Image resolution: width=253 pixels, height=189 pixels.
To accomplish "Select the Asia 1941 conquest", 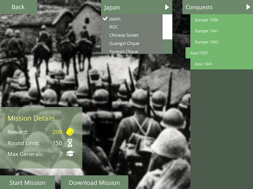I will (221, 64).
